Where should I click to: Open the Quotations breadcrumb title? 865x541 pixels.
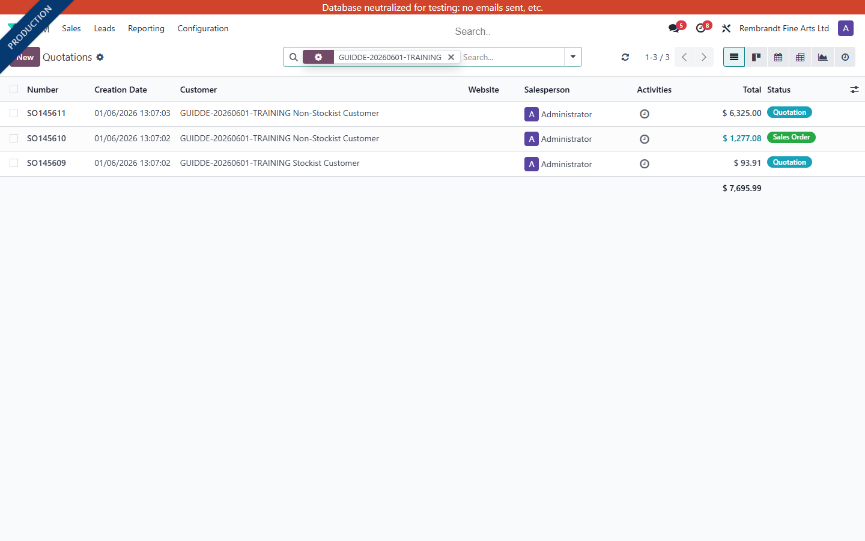(67, 57)
